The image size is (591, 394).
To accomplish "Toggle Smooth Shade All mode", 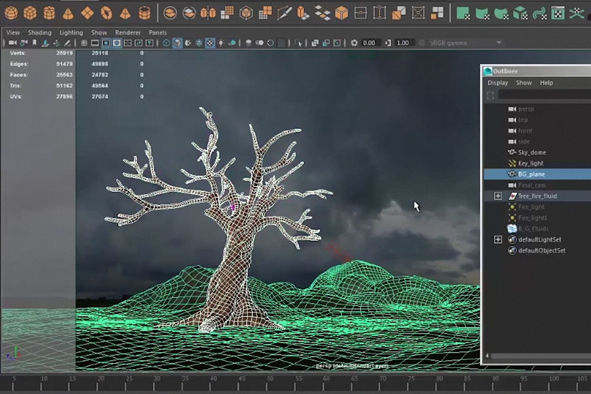I will 177,43.
